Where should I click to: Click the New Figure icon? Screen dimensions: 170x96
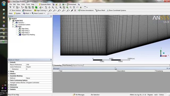[x=63, y=4]
